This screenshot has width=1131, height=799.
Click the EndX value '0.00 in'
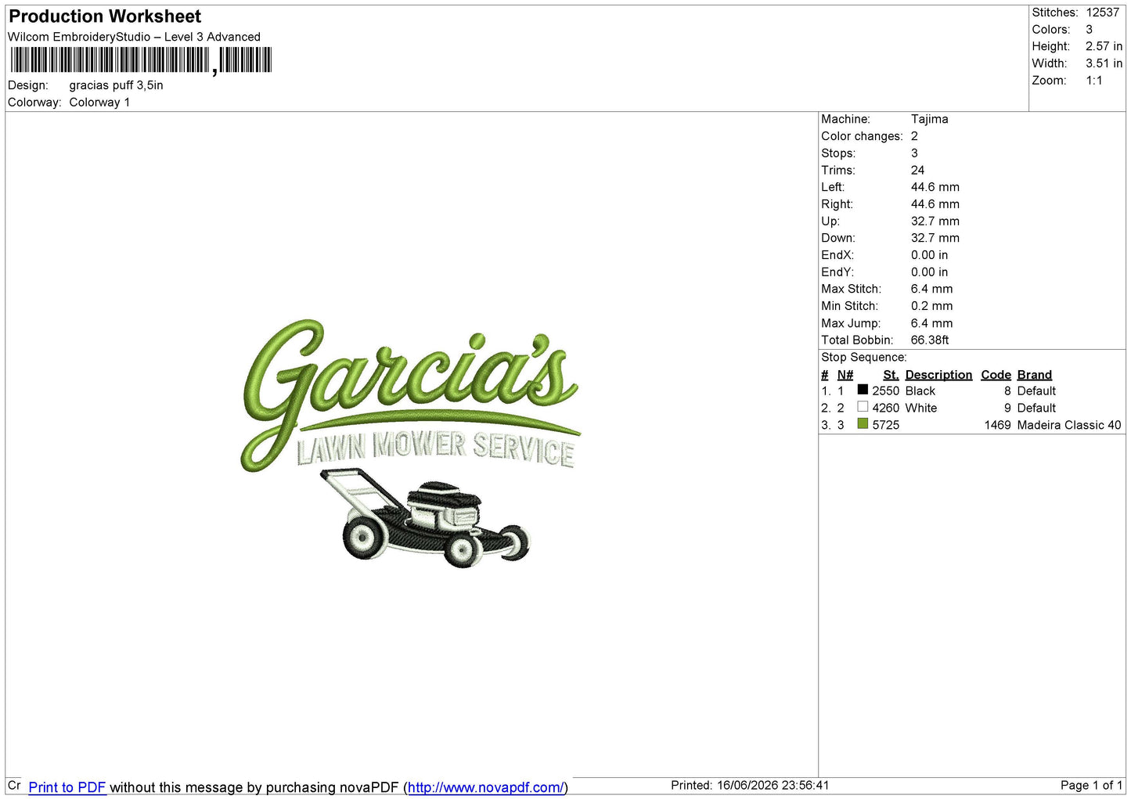[x=929, y=255]
